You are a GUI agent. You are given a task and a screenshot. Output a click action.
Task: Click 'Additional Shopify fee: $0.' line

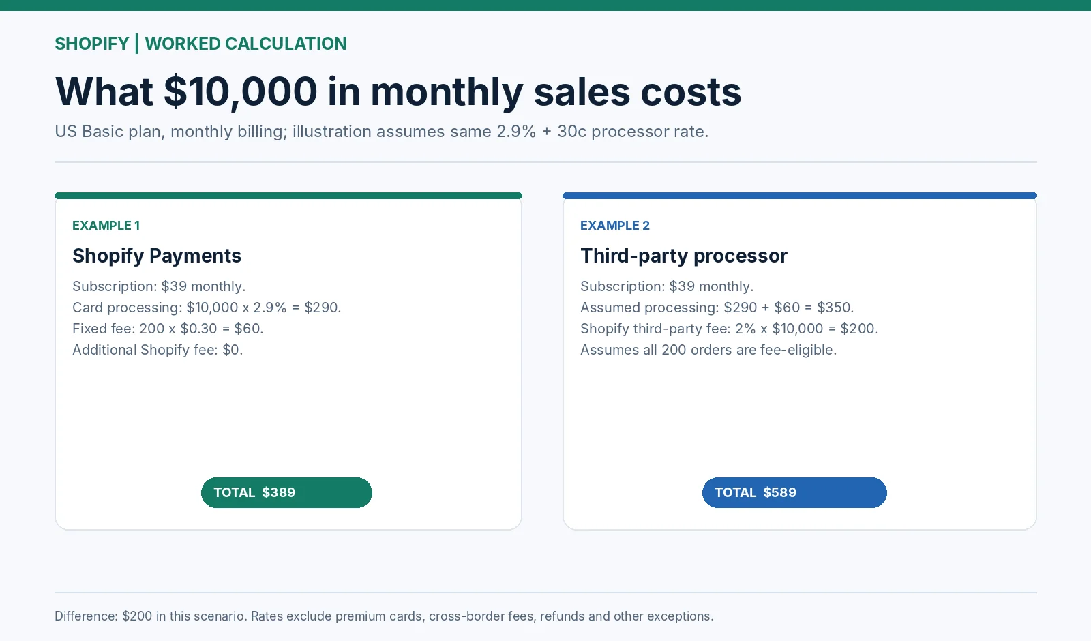[x=158, y=350]
